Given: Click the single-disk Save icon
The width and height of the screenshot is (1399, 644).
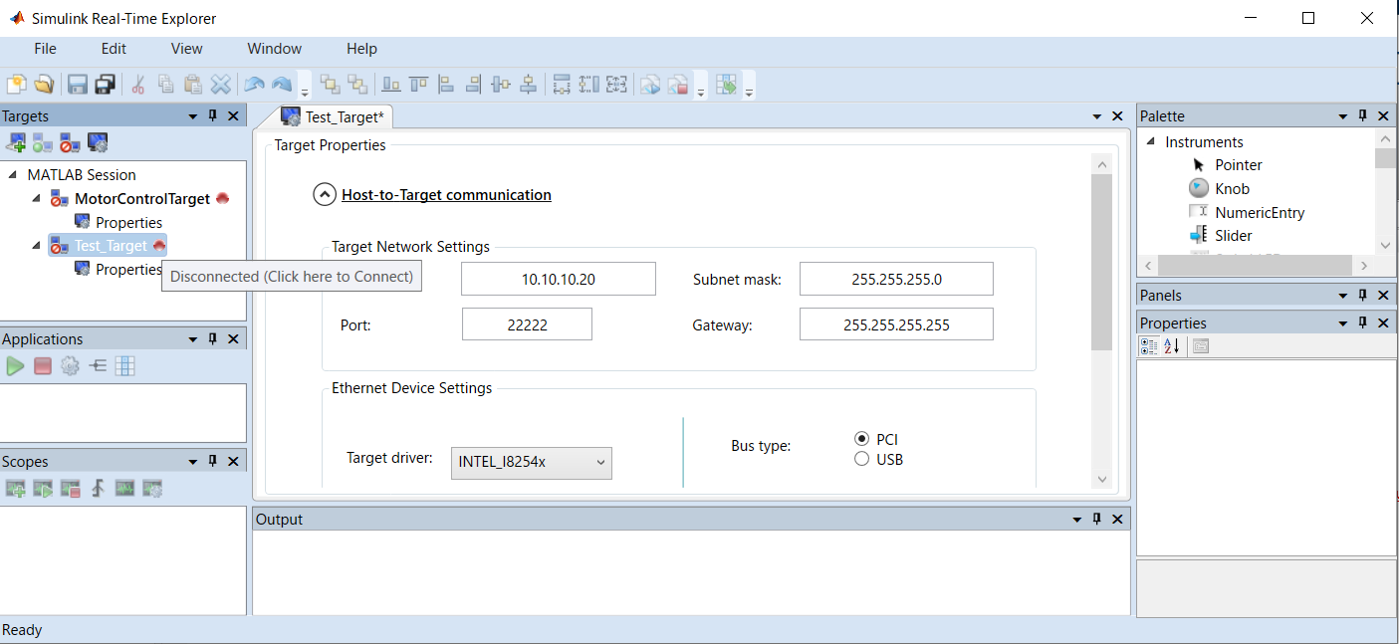Looking at the screenshot, I should point(78,85).
